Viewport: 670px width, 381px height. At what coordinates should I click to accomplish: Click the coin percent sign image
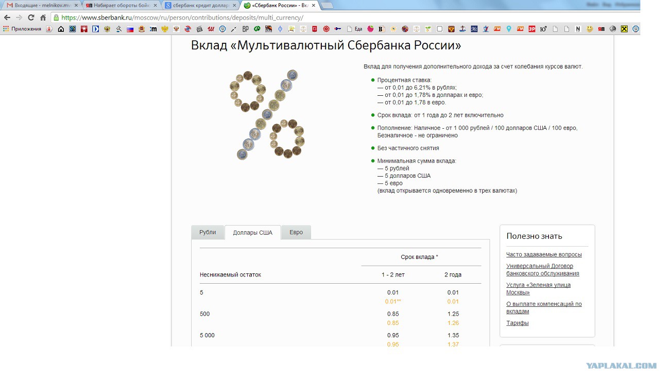[267, 114]
